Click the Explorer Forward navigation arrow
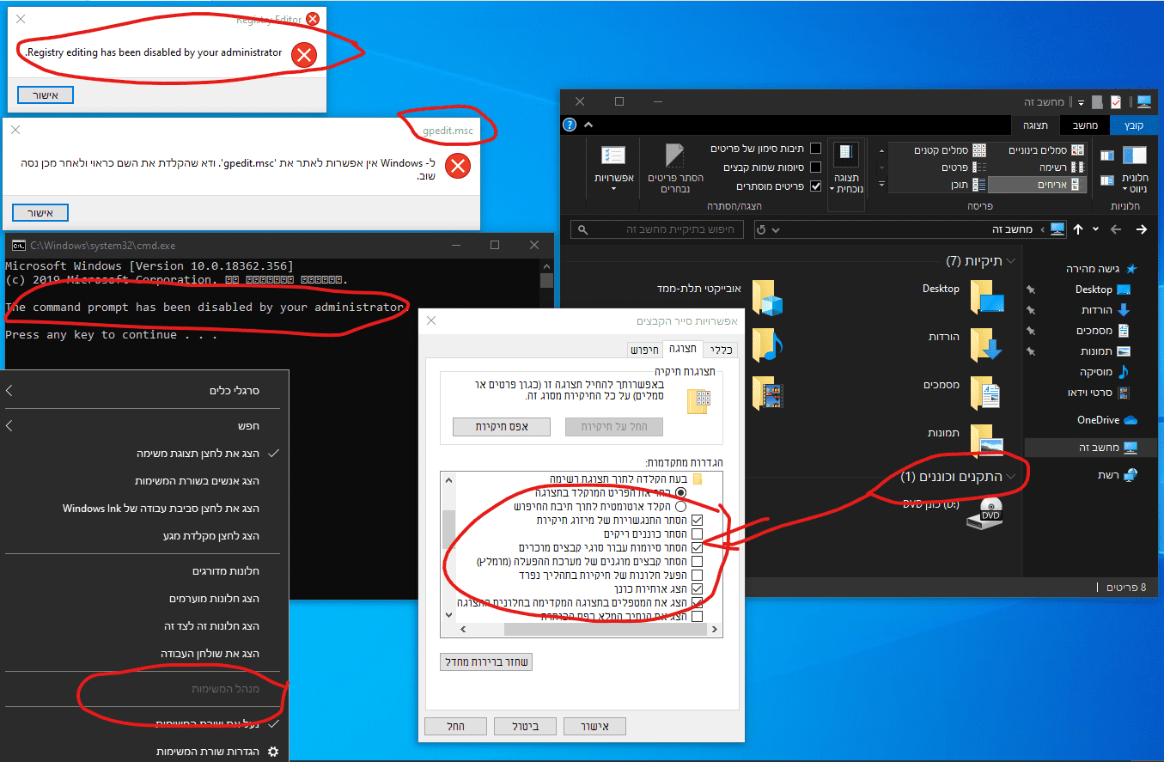 coord(1115,229)
